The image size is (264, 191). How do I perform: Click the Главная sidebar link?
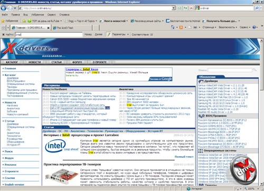tap(10, 69)
